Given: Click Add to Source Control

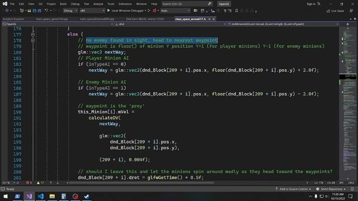Looking at the screenshot, I should tap(293, 189).
